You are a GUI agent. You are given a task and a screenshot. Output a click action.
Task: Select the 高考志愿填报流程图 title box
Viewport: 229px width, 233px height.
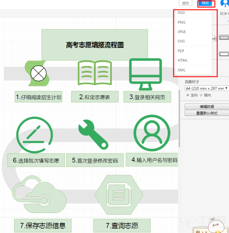(95, 45)
